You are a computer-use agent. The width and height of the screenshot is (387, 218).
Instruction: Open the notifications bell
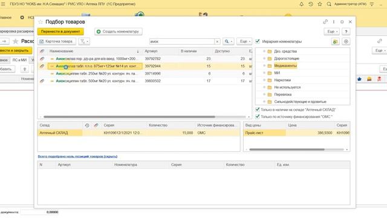[x=301, y=4]
